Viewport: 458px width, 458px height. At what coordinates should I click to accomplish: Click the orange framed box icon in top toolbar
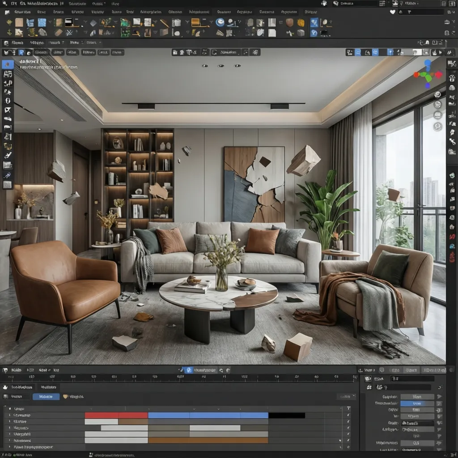pyautogui.click(x=195, y=22)
